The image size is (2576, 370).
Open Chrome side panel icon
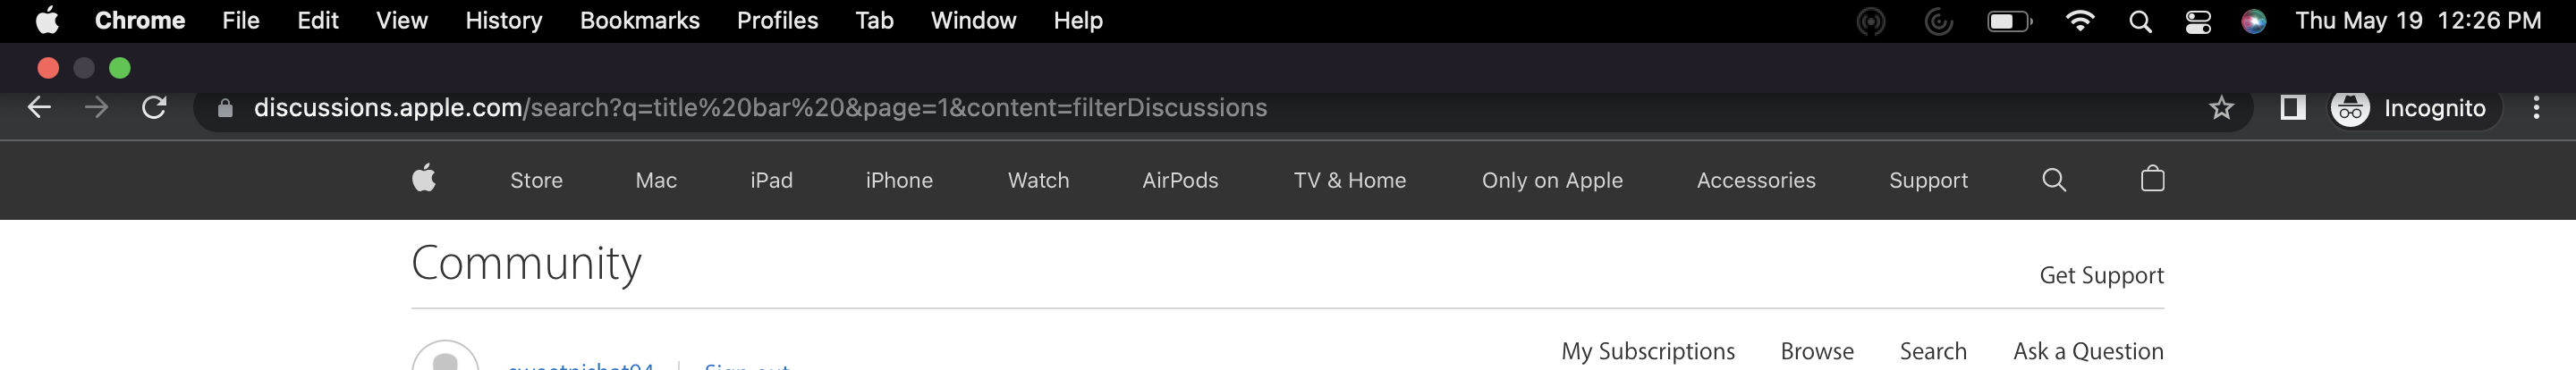coord(2292,108)
